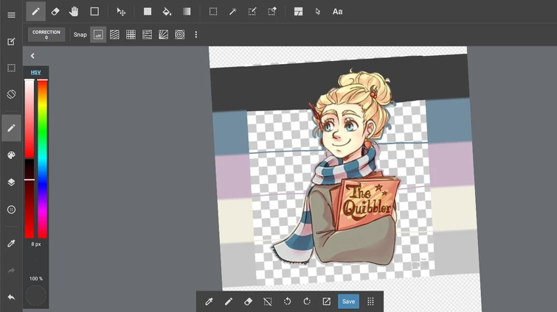Select the Hand move tool

pos(74,12)
